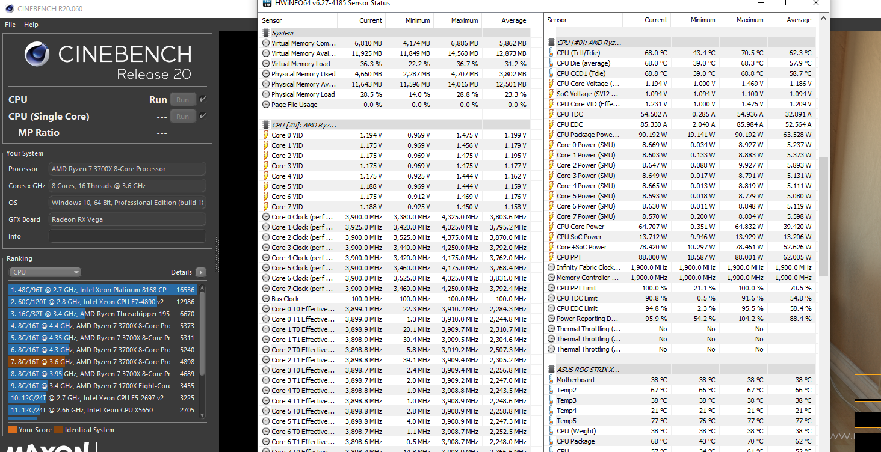Click the ASUS ROG STRIX group icon

coord(551,370)
